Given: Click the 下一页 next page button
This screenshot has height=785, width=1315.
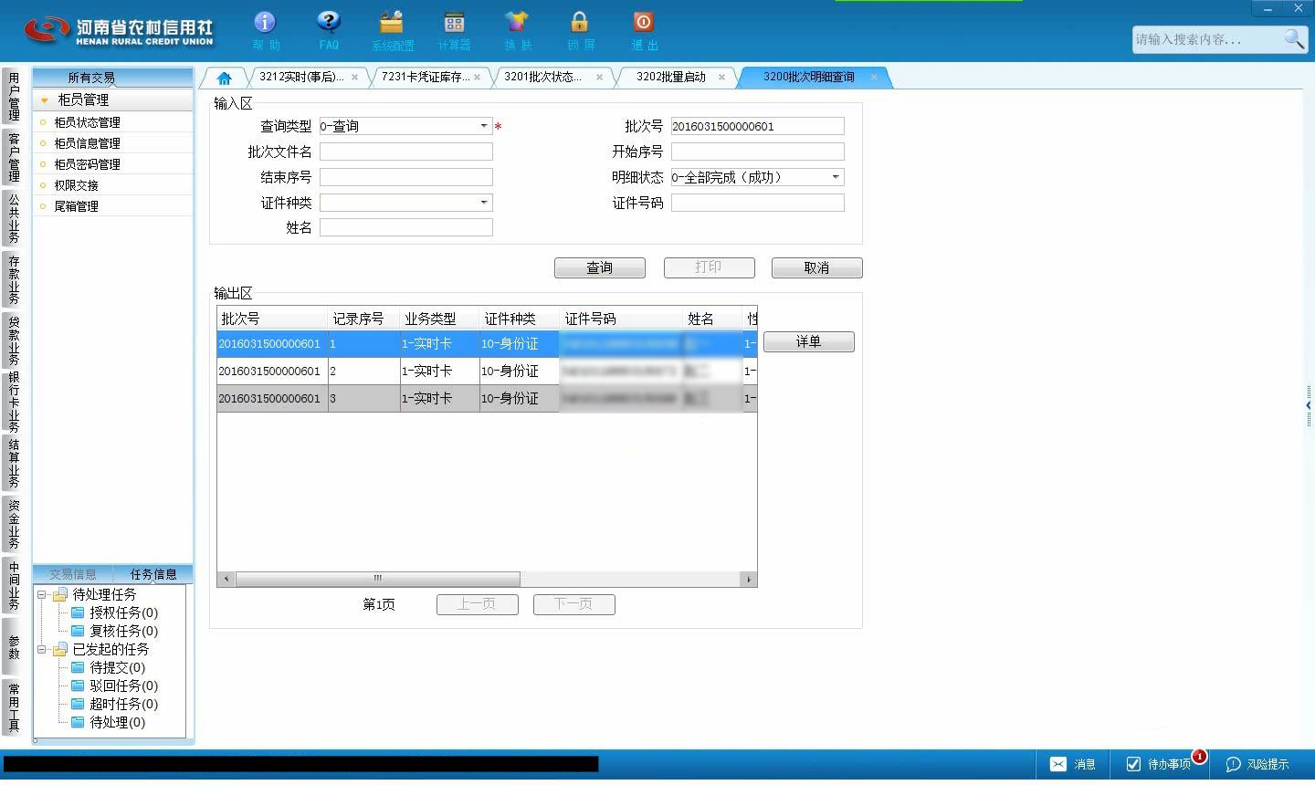Looking at the screenshot, I should pyautogui.click(x=574, y=604).
